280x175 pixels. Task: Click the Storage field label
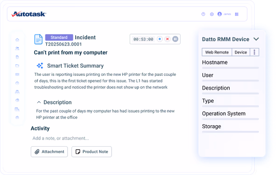tap(211, 127)
